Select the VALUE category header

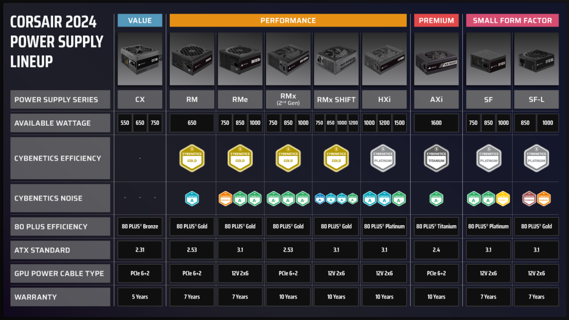pos(140,20)
